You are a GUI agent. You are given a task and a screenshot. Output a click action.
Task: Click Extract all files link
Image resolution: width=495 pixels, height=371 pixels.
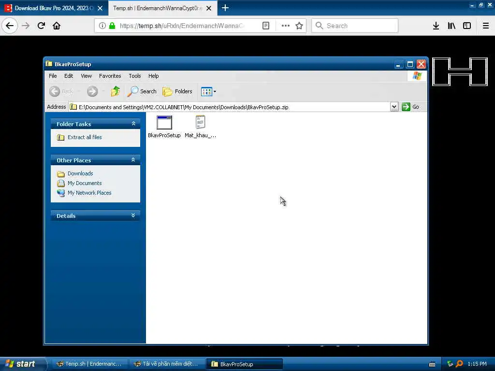point(85,137)
